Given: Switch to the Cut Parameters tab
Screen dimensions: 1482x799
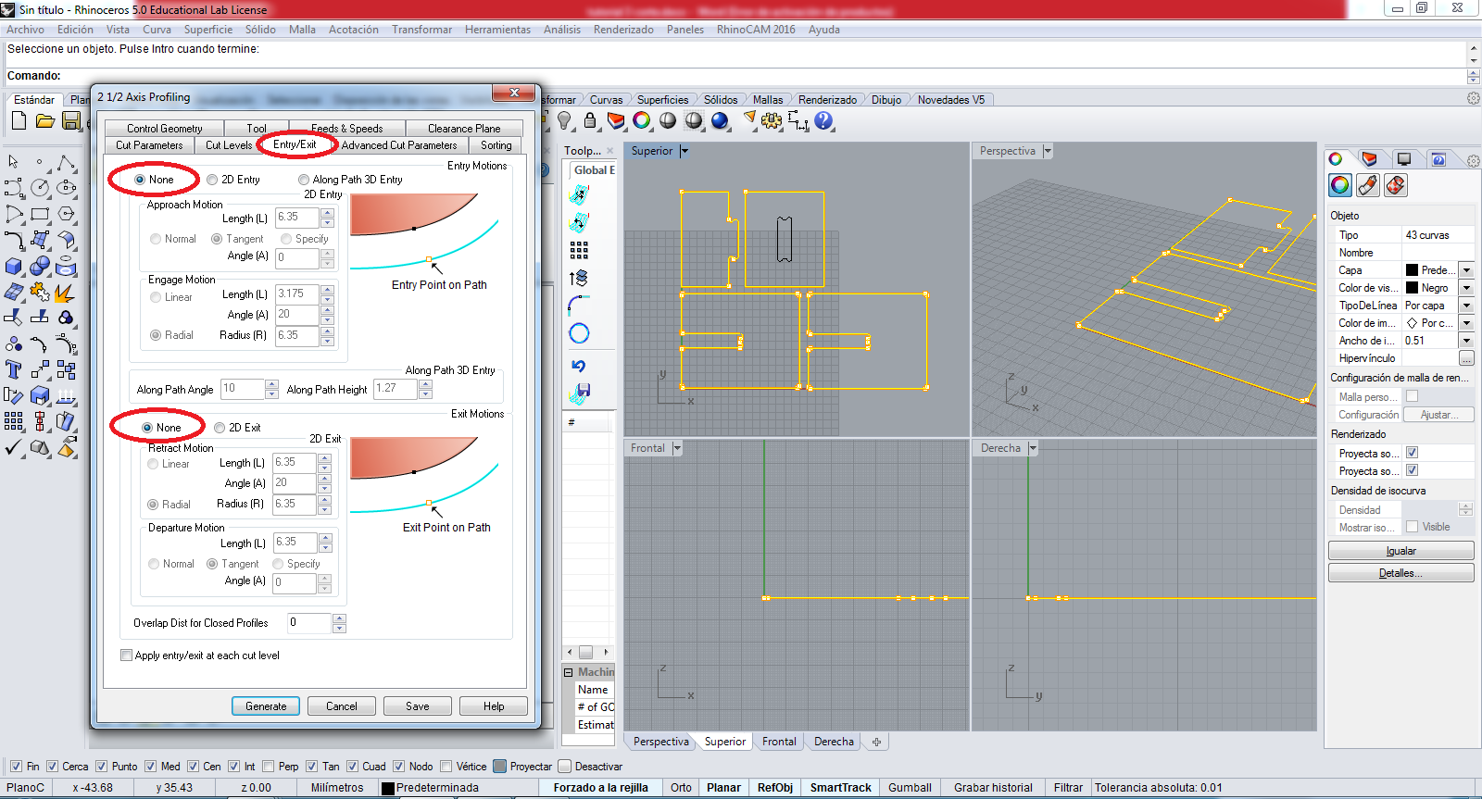Looking at the screenshot, I should (x=149, y=145).
